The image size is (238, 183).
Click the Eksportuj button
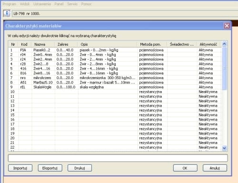pos(50,168)
